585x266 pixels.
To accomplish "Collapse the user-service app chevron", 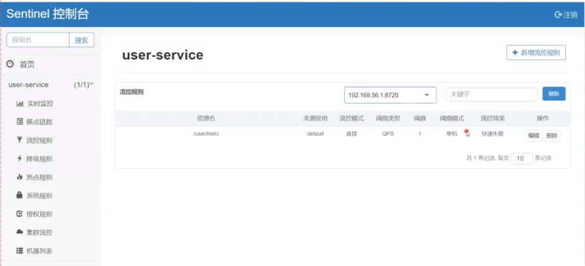I will [91, 85].
